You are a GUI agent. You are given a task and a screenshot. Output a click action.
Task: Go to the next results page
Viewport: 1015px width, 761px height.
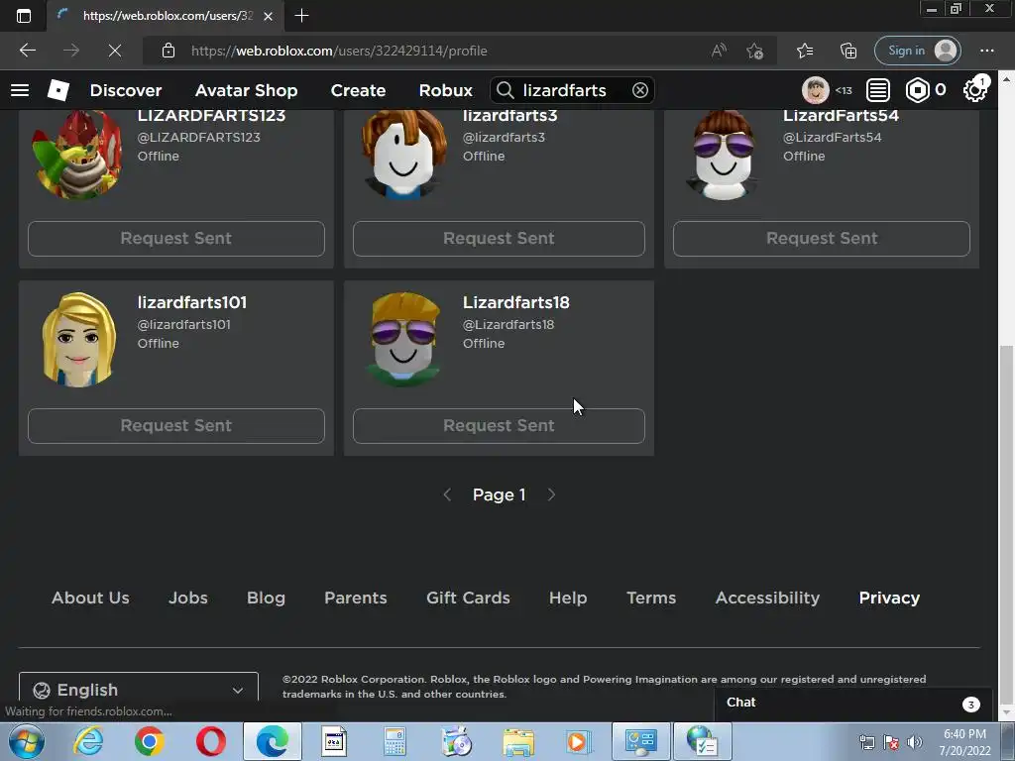(x=551, y=495)
